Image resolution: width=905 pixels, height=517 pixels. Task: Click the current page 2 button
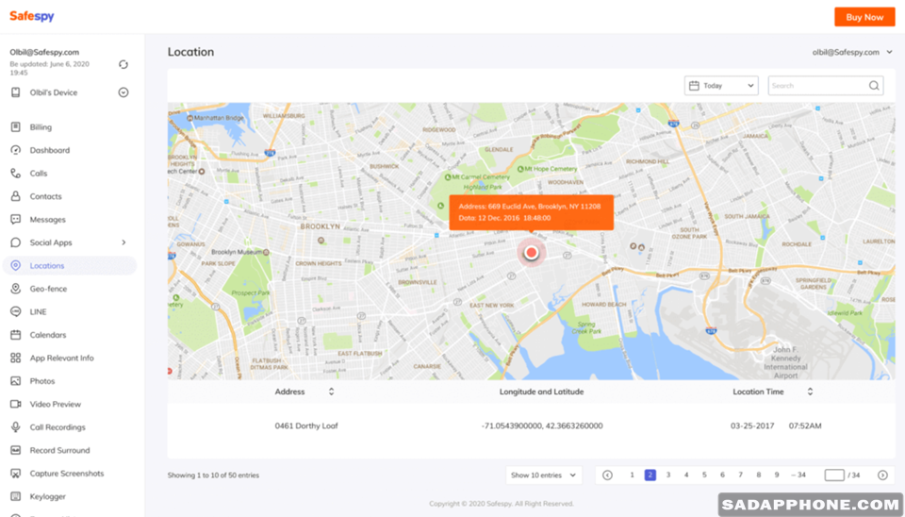[650, 475]
